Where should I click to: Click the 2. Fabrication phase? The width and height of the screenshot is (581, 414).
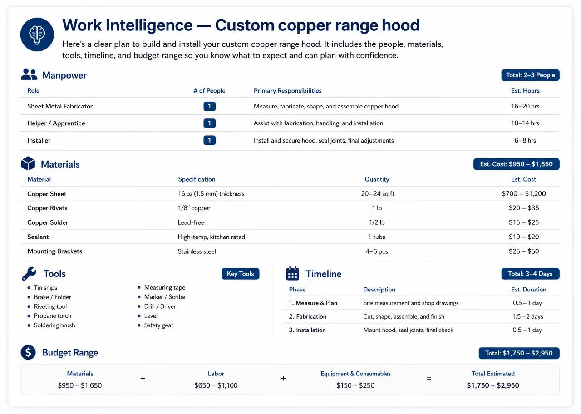308,316
